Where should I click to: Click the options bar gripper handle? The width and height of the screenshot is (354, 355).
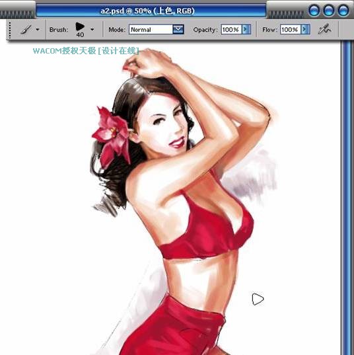click(x=10, y=30)
